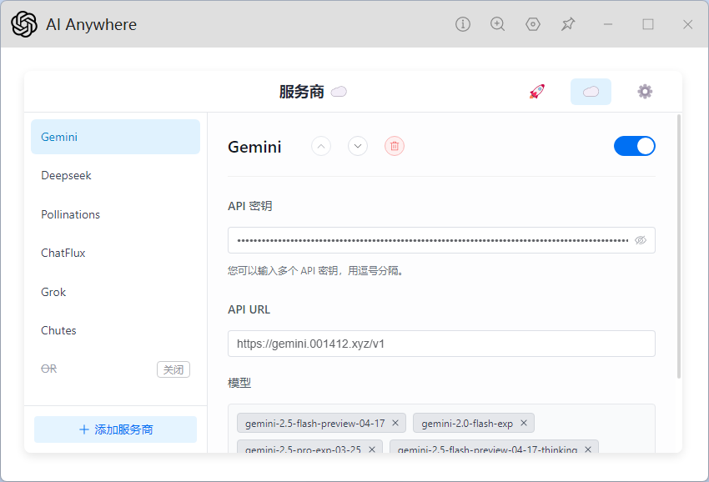Viewport: 709px width, 482px height.
Task: Select Chutes in the provider list
Action: [115, 330]
